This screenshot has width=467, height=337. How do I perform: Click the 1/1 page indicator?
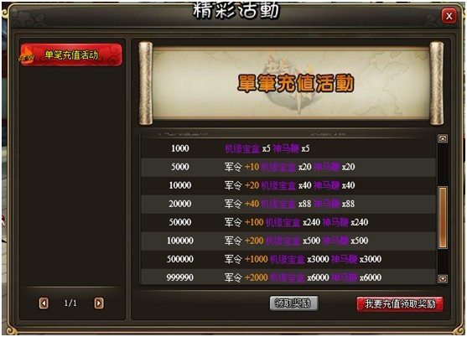(x=70, y=303)
